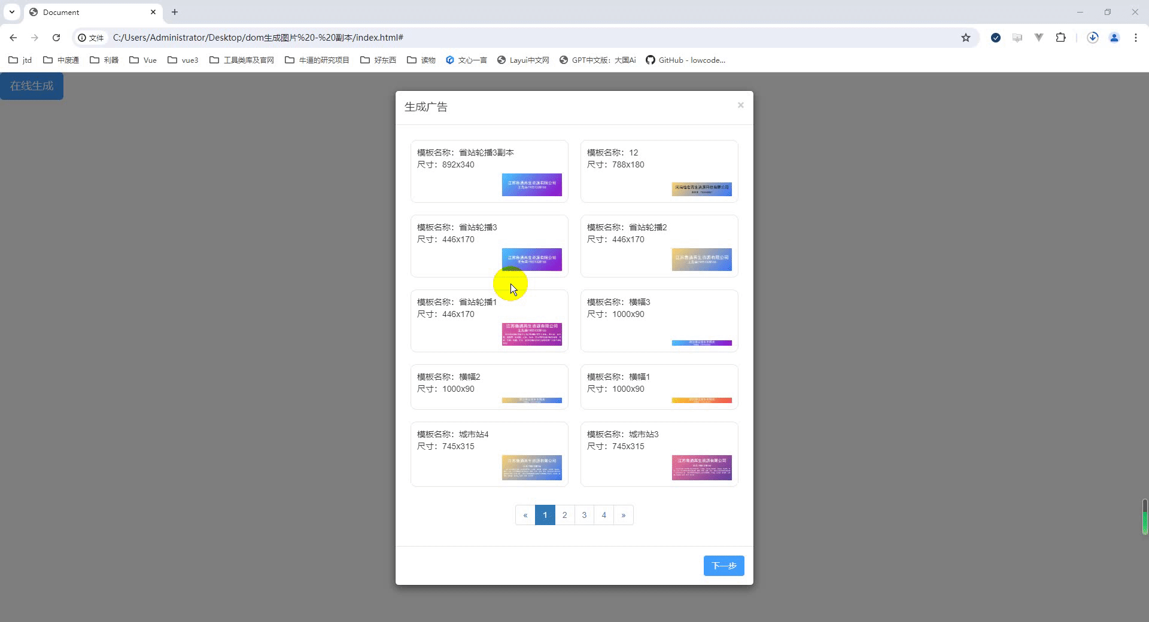Screen dimensions: 1149x622
Task: Click the 下一步 button
Action: click(x=724, y=566)
